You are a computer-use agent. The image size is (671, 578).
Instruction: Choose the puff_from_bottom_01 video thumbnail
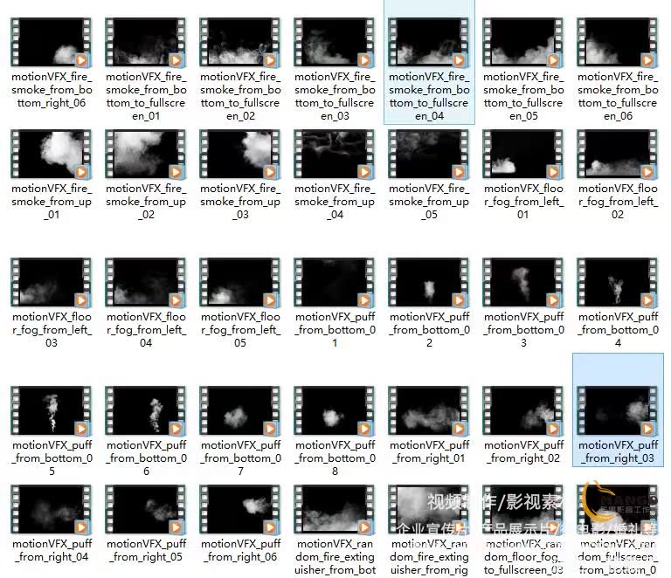click(335, 283)
